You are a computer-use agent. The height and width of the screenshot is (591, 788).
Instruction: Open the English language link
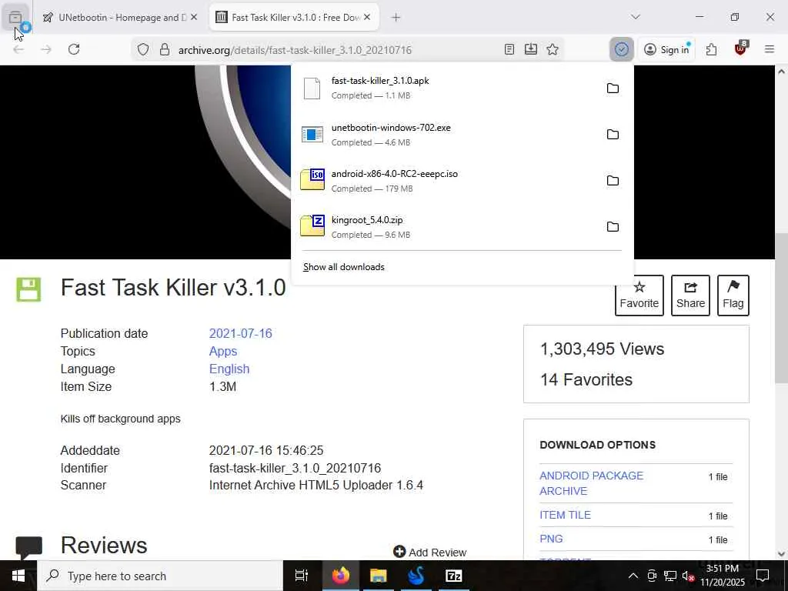coord(229,369)
